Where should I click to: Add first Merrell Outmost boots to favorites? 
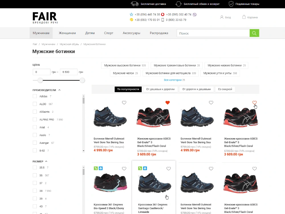tap(124, 103)
